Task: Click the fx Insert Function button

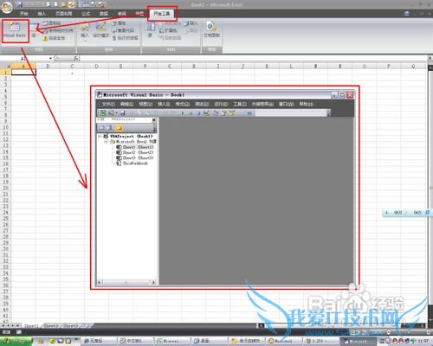Action: click(75, 59)
